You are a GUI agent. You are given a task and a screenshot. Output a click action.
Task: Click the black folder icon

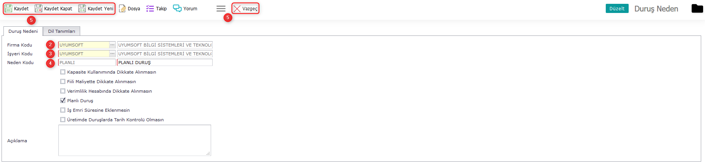tap(697, 8)
